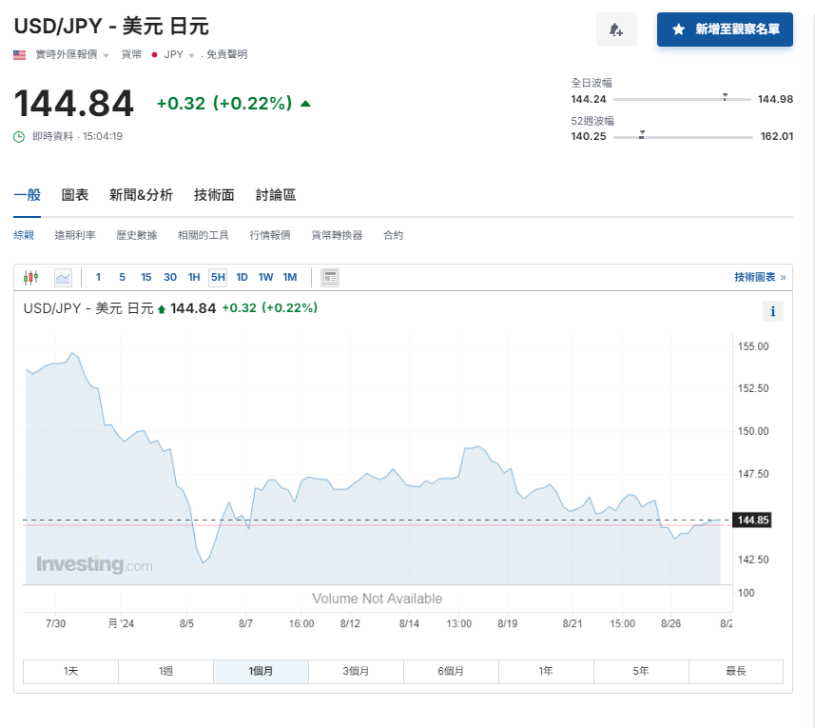This screenshot has height=728, width=815.
Task: Click the bell icon to create an alert
Action: 615,30
